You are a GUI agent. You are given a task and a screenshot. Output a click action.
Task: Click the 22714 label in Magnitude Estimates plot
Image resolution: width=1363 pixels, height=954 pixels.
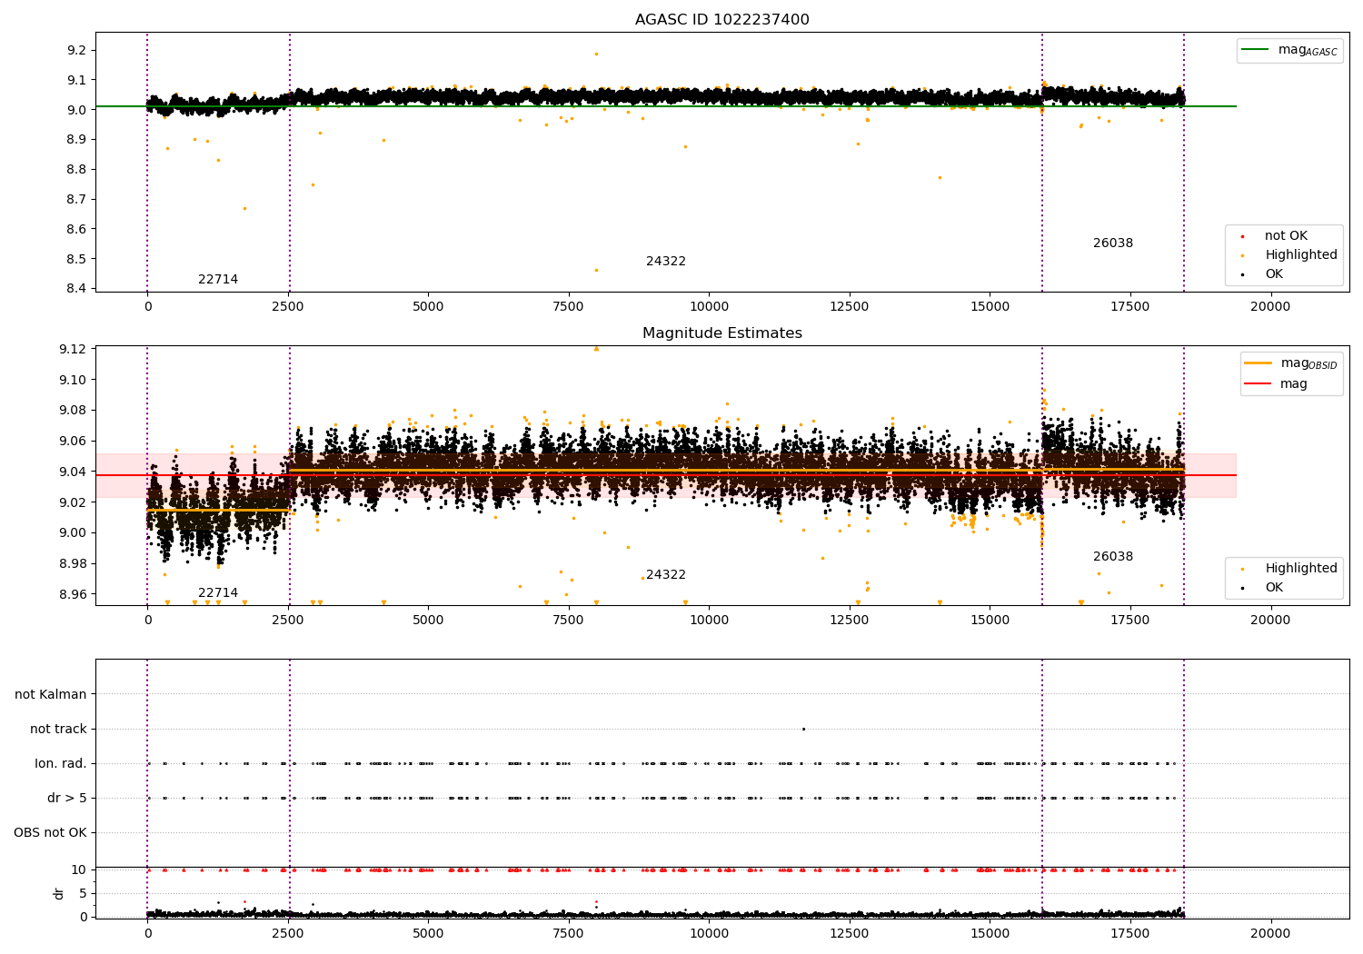click(x=218, y=593)
